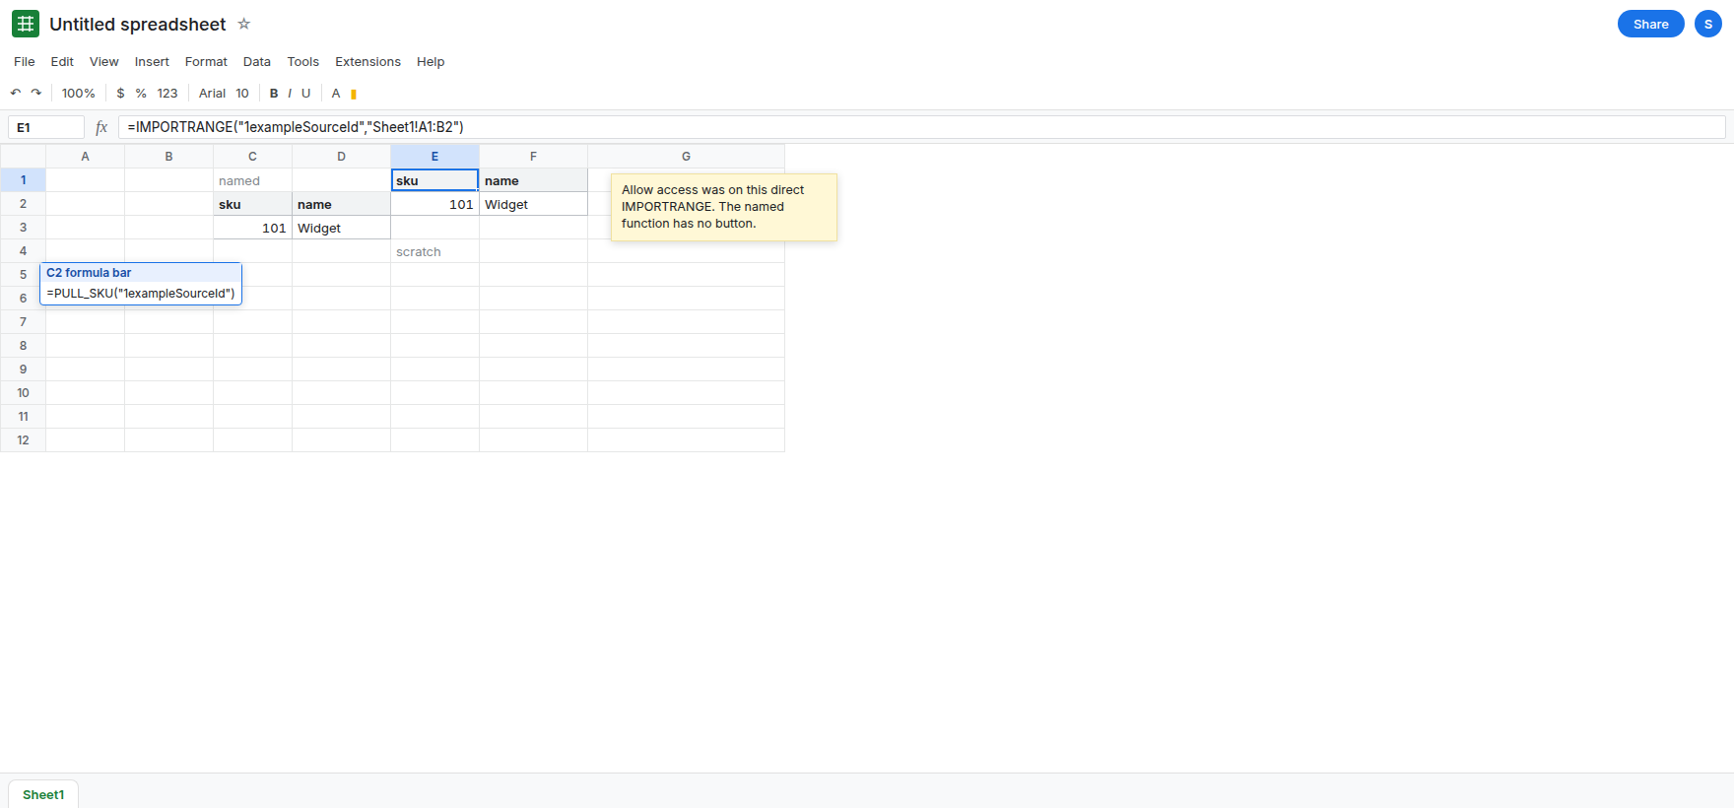Image resolution: width=1734 pixels, height=808 pixels.
Task: Apply currency dollar format
Action: tap(120, 93)
